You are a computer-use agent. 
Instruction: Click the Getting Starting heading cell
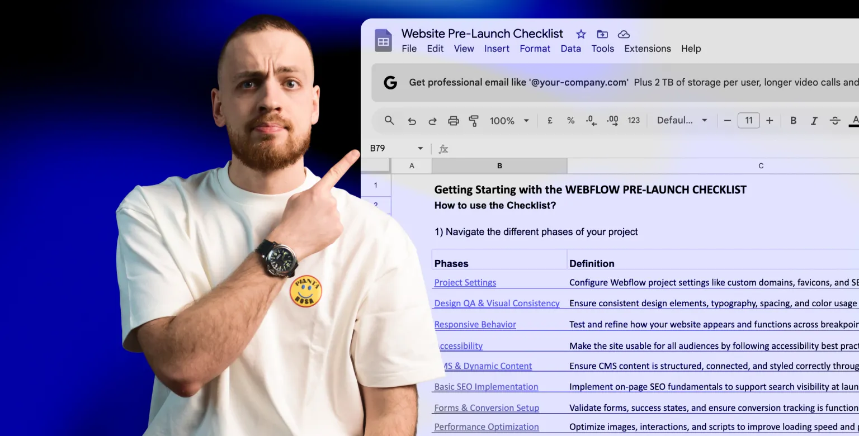click(x=591, y=189)
